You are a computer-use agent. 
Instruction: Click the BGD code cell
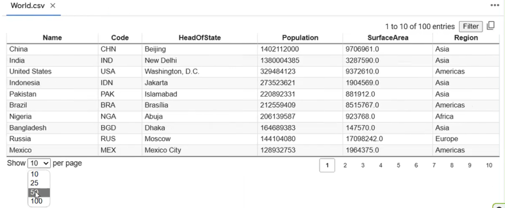[120, 128]
